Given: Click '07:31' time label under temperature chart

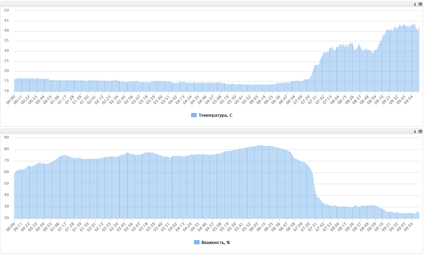Looking at the screenshot, I should click(312, 100).
